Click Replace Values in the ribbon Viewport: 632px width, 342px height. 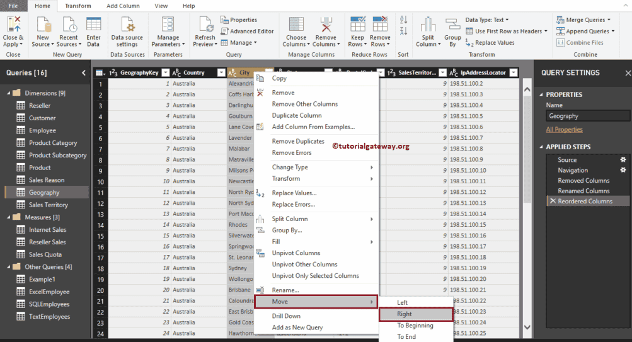(490, 43)
